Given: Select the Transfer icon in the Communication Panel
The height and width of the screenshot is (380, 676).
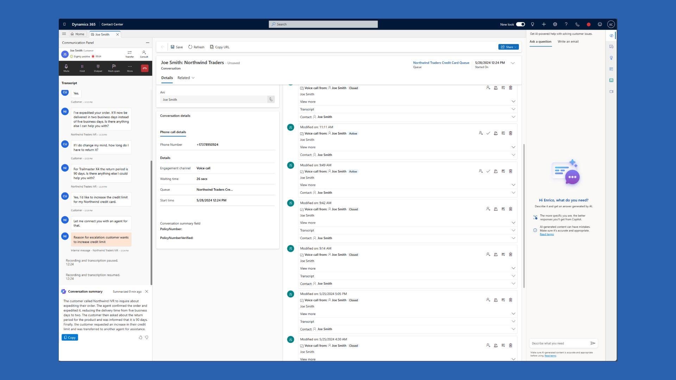Looking at the screenshot, I should tap(129, 53).
